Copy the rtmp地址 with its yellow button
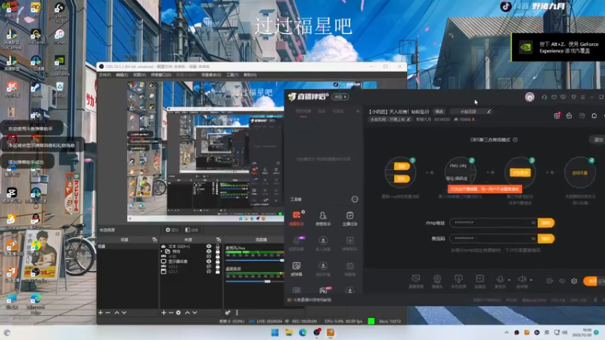 click(x=545, y=223)
